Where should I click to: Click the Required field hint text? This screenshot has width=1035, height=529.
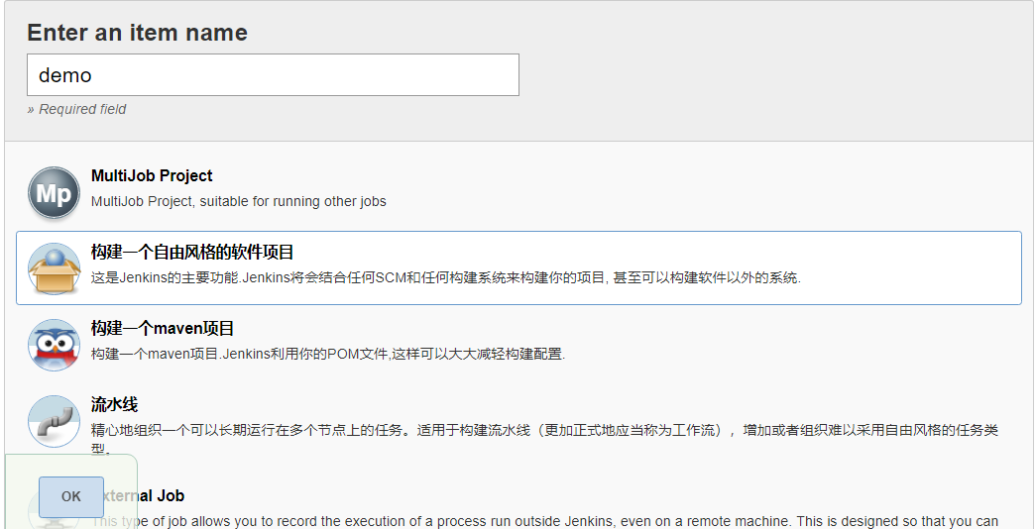[76, 110]
